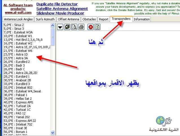Pick 45,0°E : PAS 12
This screenshot has height=136, width=180.
coord(15,113)
